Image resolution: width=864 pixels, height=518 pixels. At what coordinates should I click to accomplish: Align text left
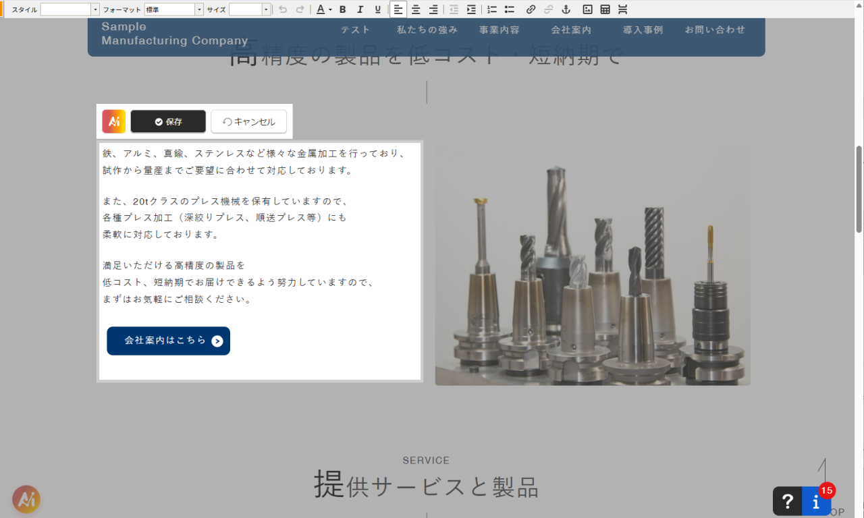tap(398, 9)
